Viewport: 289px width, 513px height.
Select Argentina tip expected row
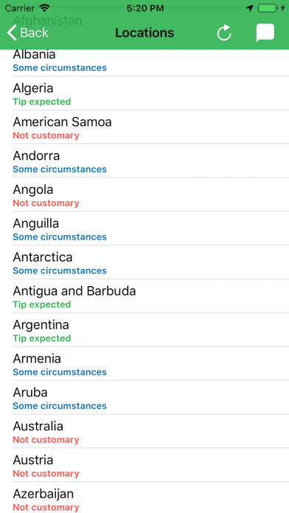150,330
